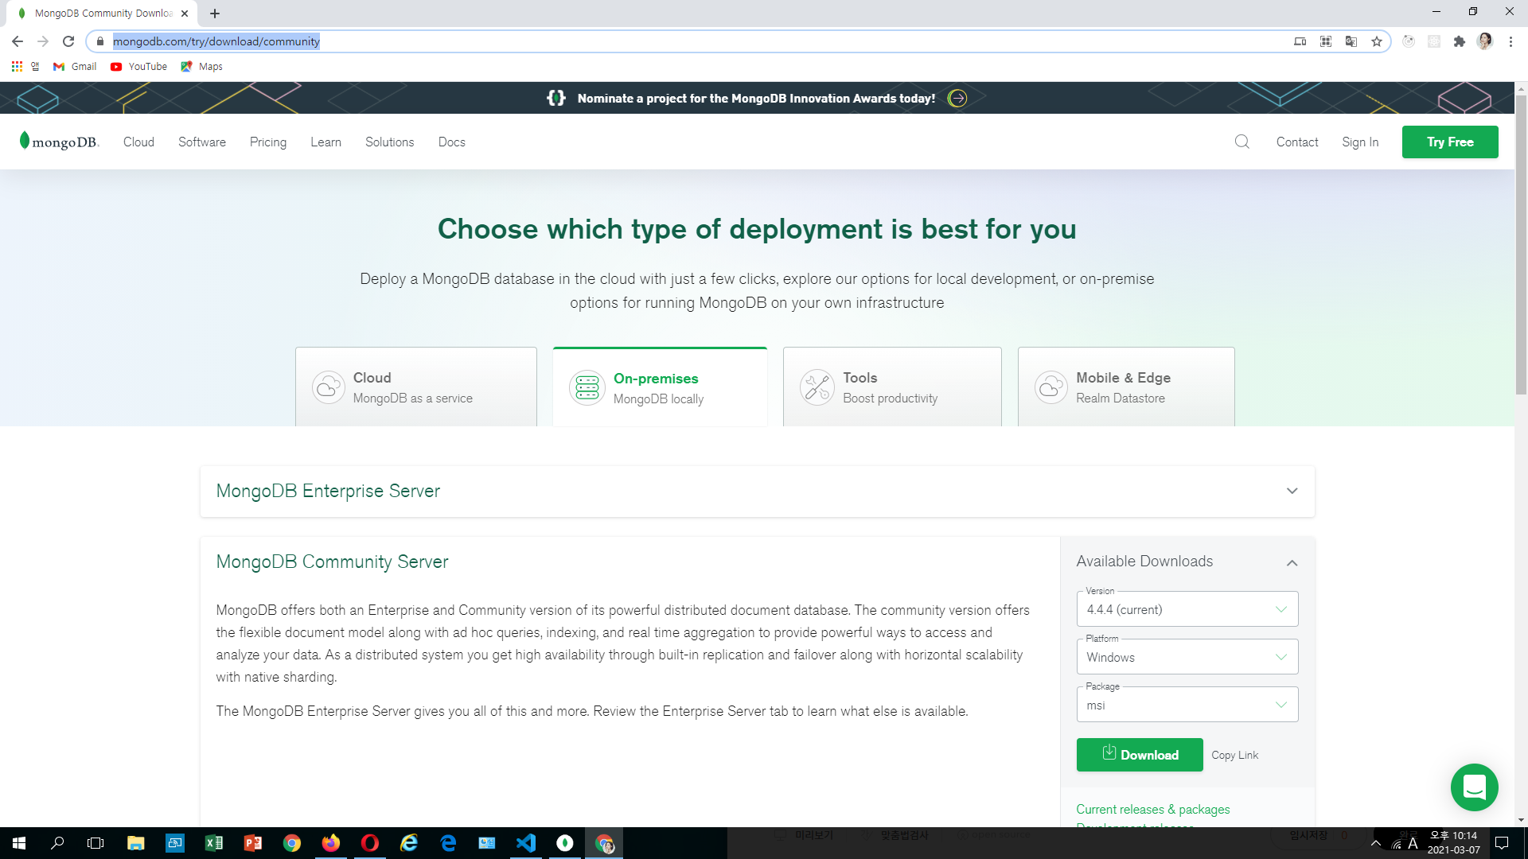Image resolution: width=1528 pixels, height=859 pixels.
Task: Open Opera browser from taskbar
Action: 370,843
